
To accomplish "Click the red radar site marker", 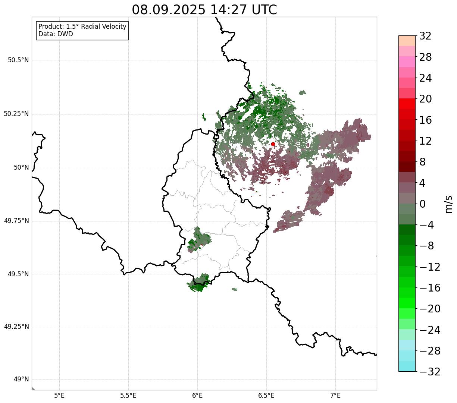I will click(x=273, y=144).
